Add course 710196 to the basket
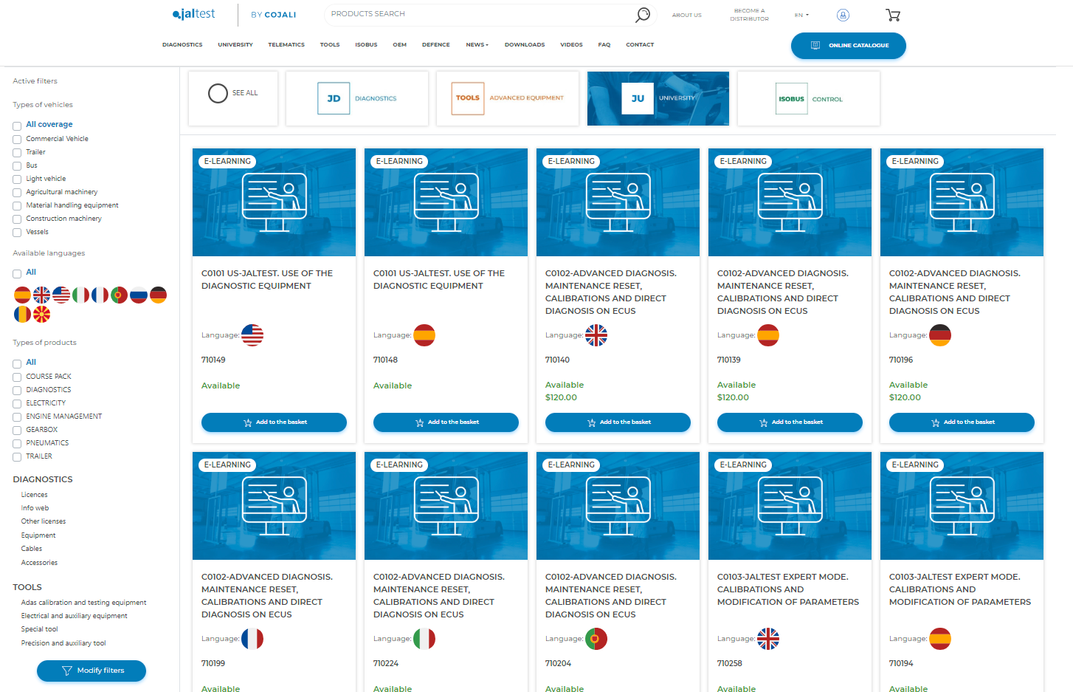 pyautogui.click(x=962, y=422)
